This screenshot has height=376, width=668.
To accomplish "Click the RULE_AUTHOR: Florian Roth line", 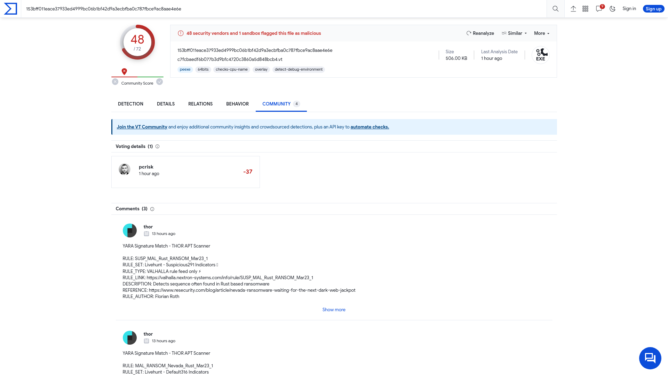I will [x=151, y=297].
